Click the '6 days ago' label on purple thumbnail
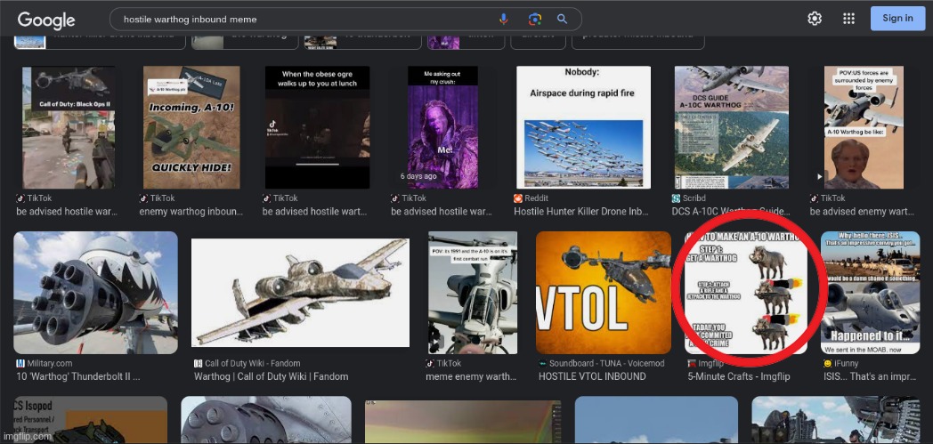Viewport: 933px width, 444px height. click(x=418, y=176)
